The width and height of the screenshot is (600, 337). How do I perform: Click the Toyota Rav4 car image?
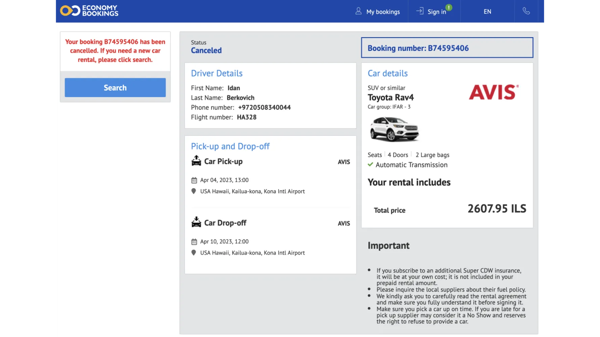[x=394, y=129]
